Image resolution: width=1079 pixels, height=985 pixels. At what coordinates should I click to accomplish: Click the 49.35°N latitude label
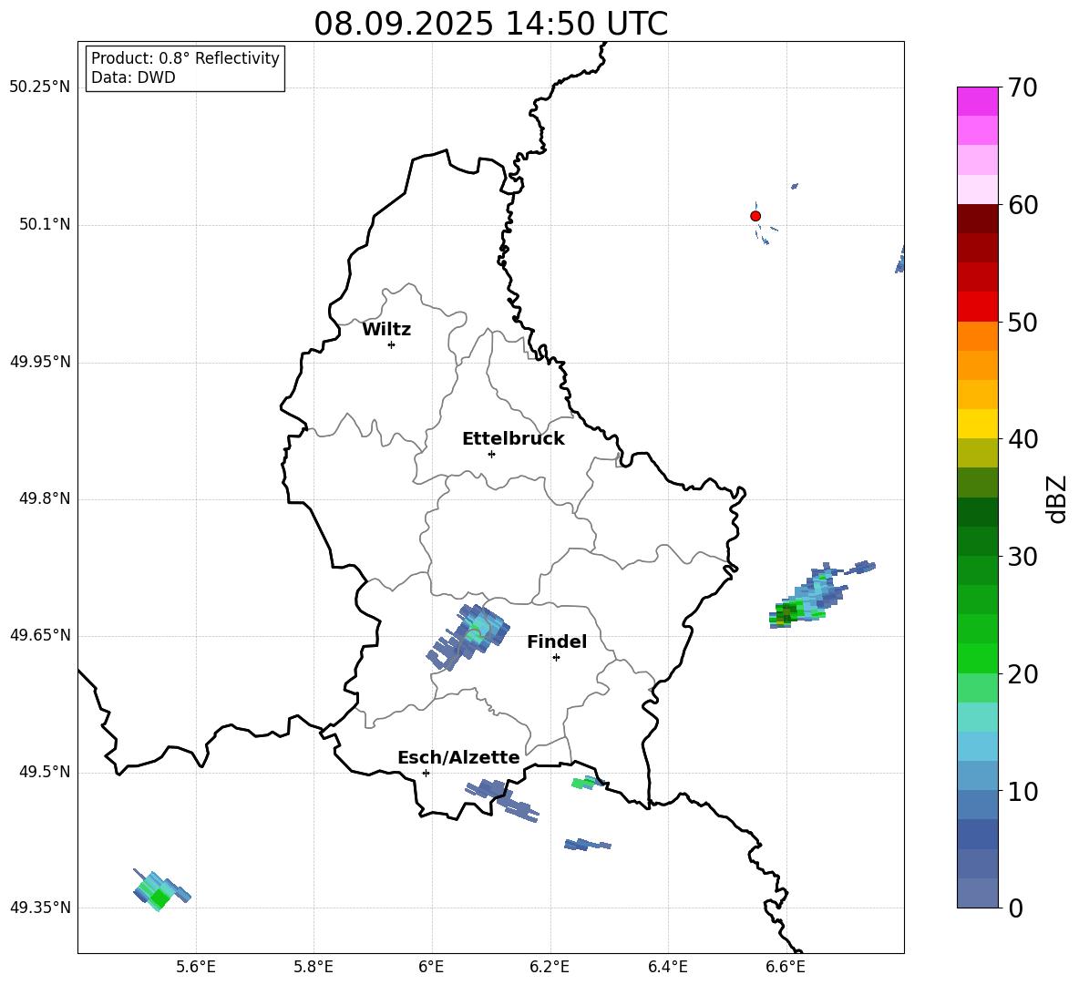click(40, 908)
